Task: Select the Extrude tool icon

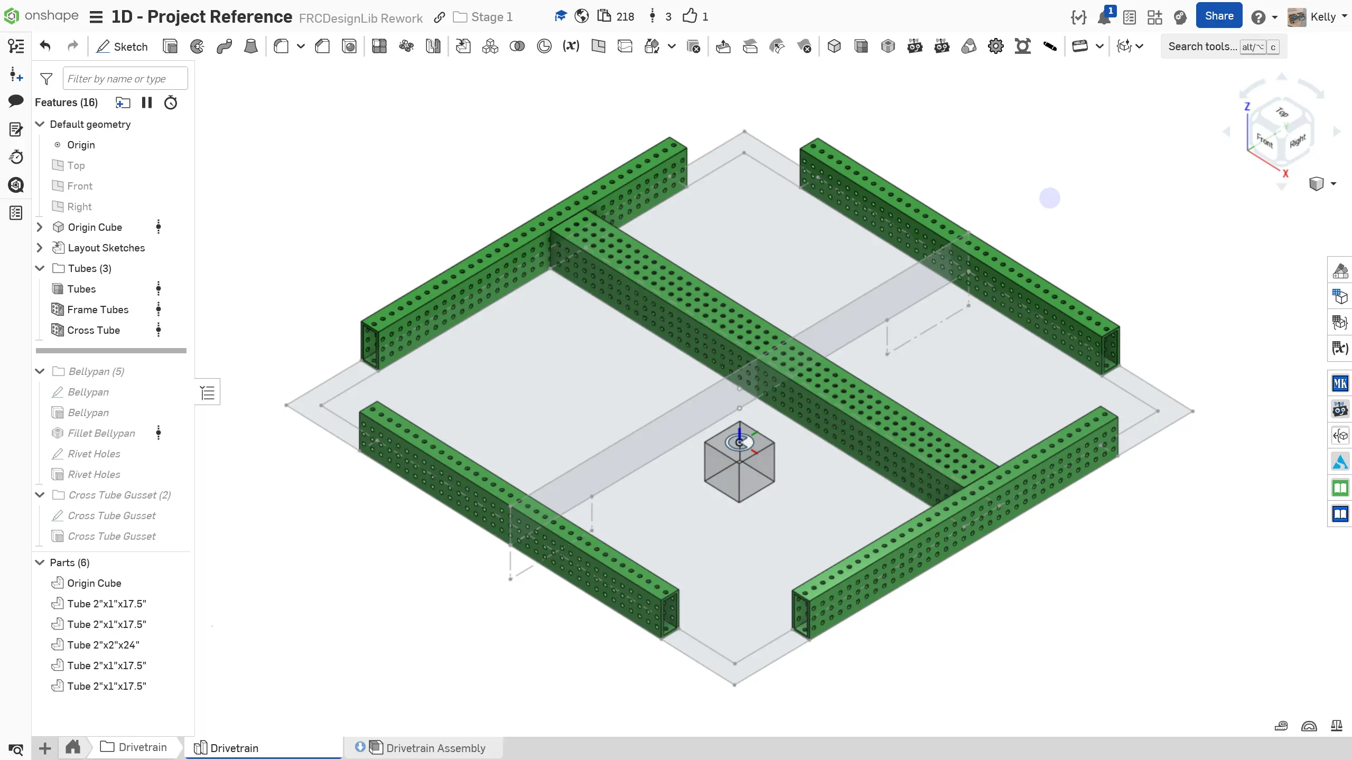Action: [x=170, y=46]
